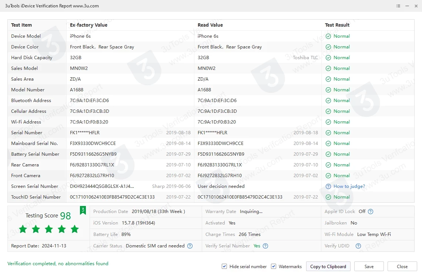Screen dimensions: 422x277
Task: Click the check icon in Rear Camera row
Action: (328, 165)
